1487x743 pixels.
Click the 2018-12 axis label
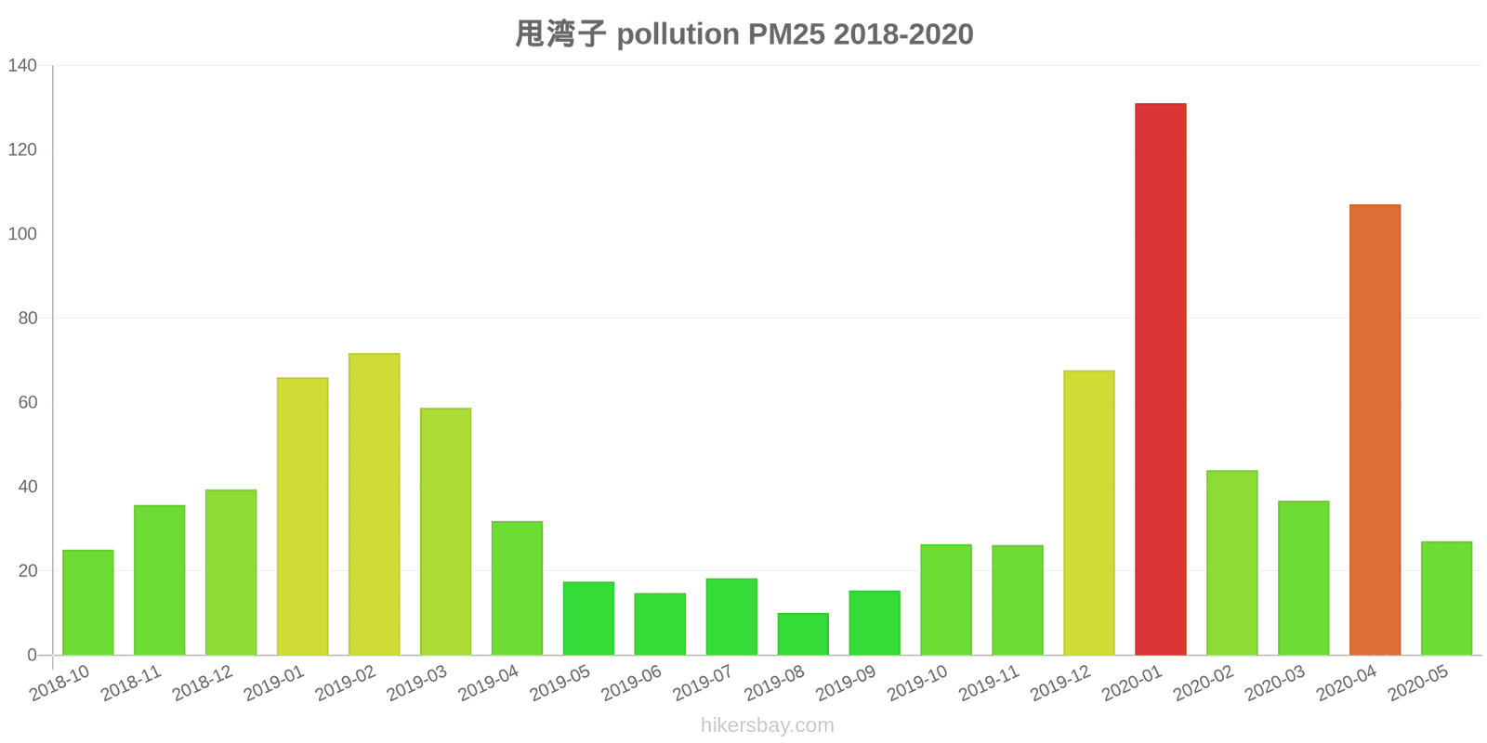pos(204,684)
